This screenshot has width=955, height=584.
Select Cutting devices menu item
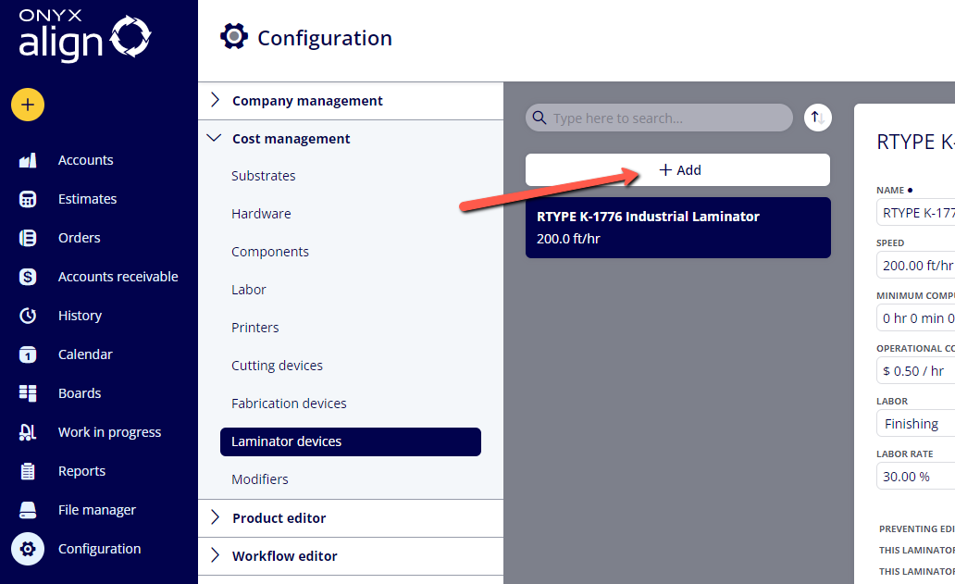(x=277, y=366)
